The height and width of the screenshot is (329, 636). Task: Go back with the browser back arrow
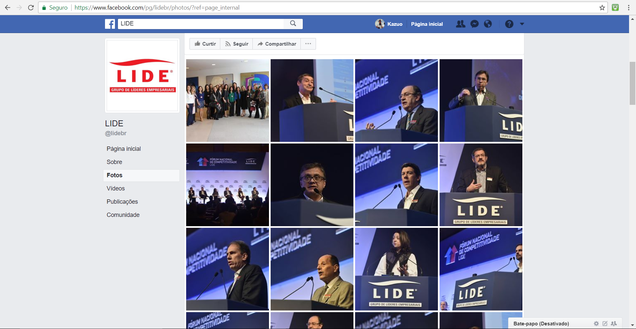[x=8, y=7]
